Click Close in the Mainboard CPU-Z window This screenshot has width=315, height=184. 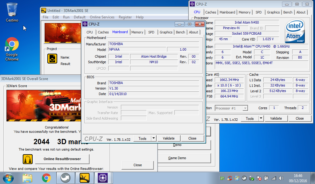[192, 138]
